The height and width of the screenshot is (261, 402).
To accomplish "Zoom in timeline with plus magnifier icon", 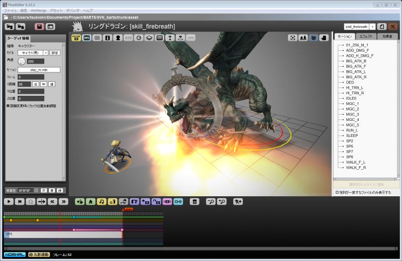I will 222,202.
